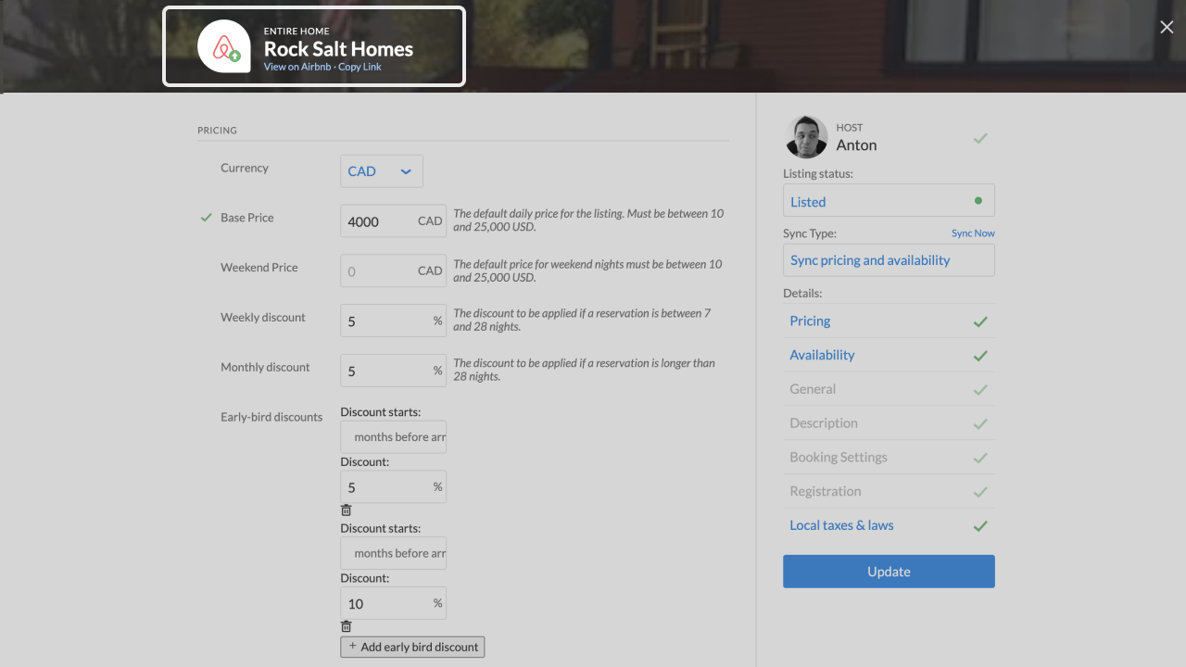Image resolution: width=1186 pixels, height=667 pixels.
Task: Open the General details section
Action: click(889, 389)
